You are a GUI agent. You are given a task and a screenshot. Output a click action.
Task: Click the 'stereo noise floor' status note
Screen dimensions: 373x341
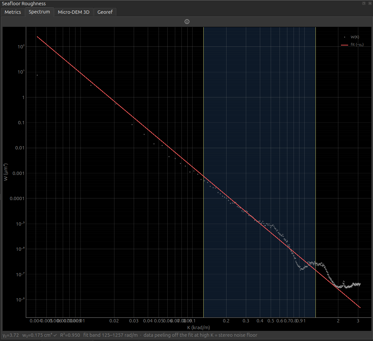pos(238,335)
